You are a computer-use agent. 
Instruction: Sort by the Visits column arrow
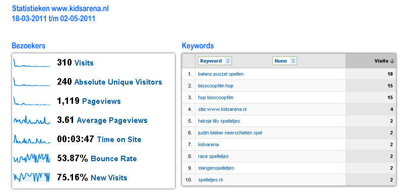point(392,61)
